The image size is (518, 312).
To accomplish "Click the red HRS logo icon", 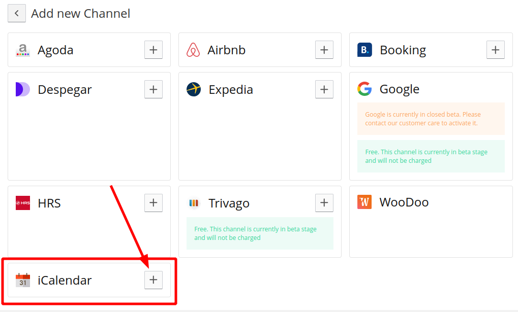I will [23, 203].
